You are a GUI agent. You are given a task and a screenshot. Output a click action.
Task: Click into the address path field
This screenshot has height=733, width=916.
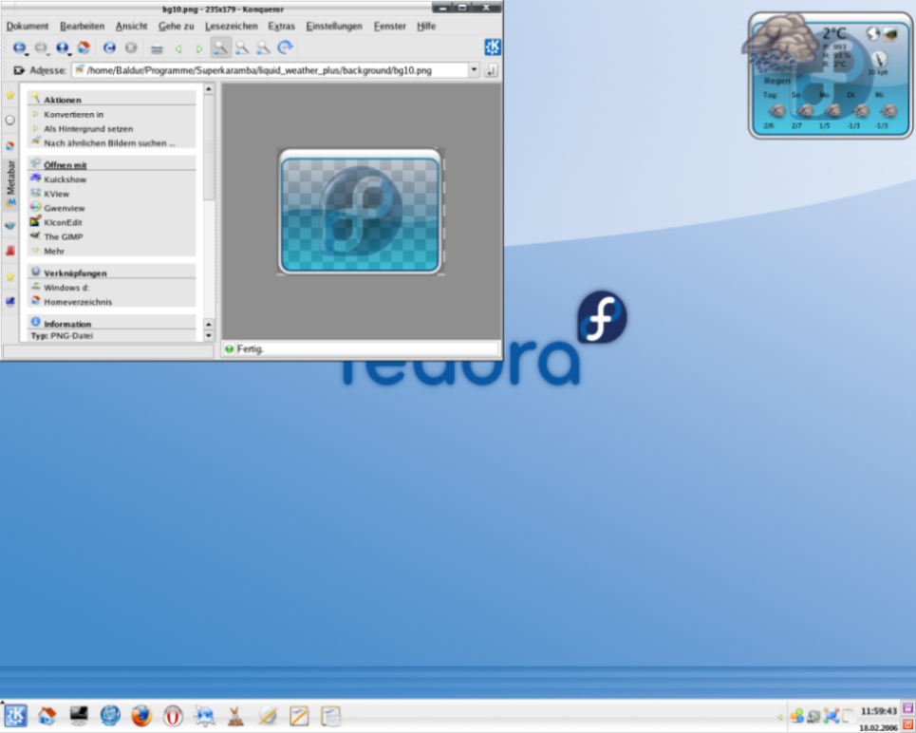click(271, 70)
